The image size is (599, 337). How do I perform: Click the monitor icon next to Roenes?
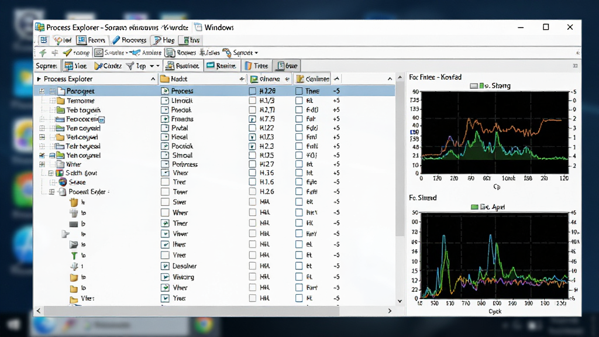click(x=170, y=53)
